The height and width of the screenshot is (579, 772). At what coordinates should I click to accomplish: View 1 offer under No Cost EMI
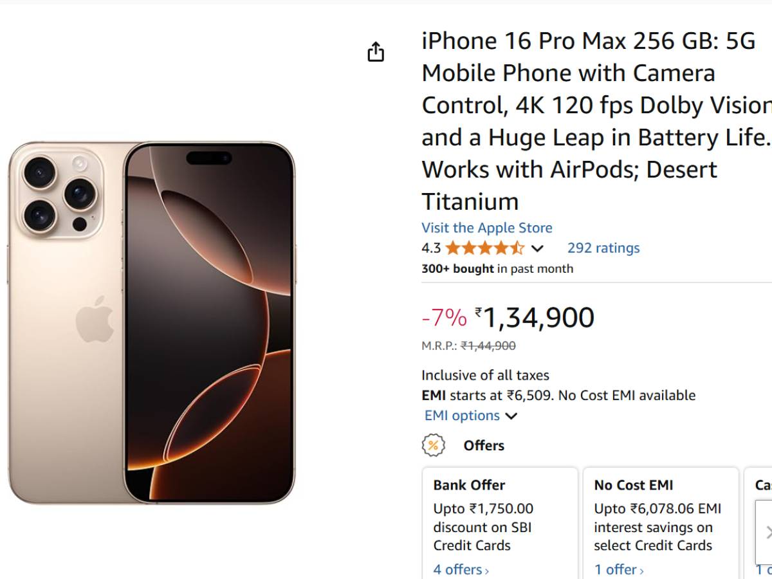click(618, 569)
